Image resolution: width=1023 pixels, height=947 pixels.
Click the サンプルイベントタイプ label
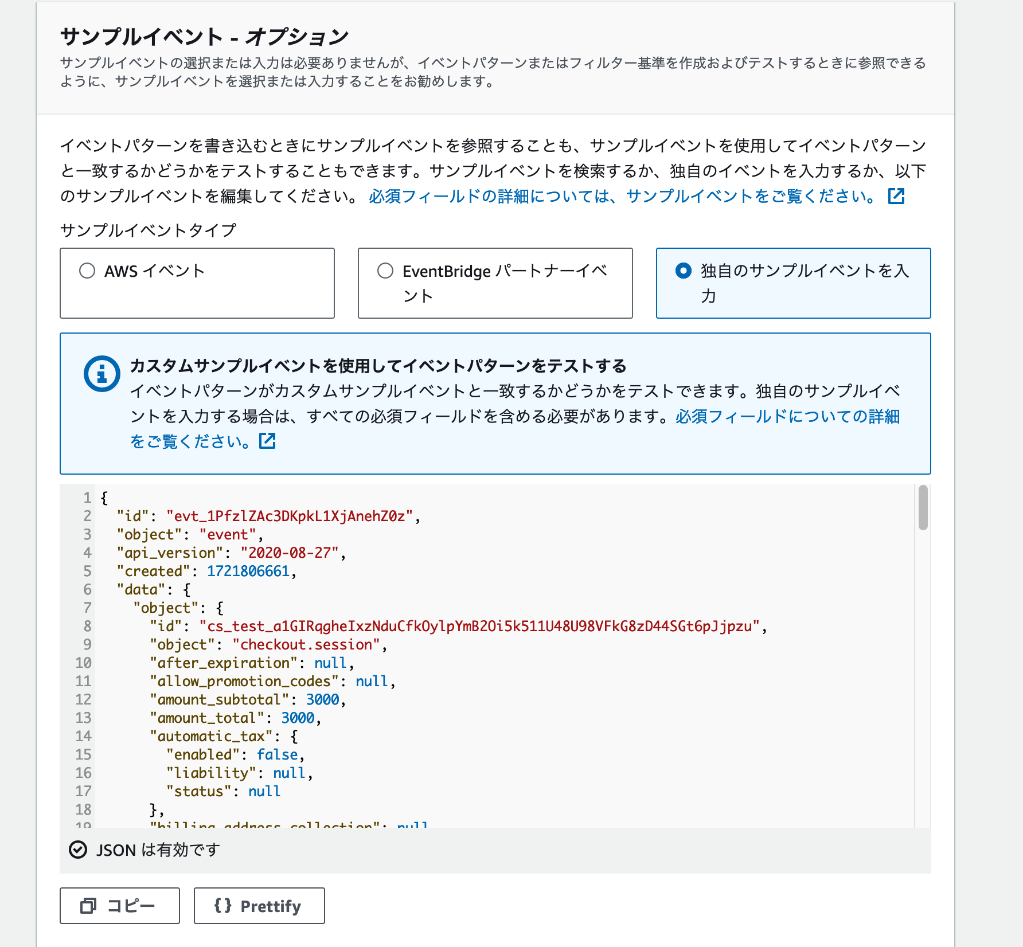pyautogui.click(x=148, y=230)
